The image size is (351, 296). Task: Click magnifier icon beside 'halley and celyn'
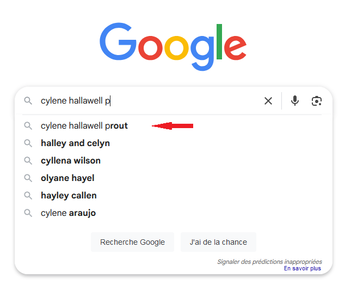pos(28,143)
